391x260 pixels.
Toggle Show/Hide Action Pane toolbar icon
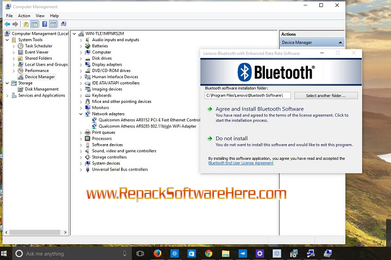pos(53,24)
